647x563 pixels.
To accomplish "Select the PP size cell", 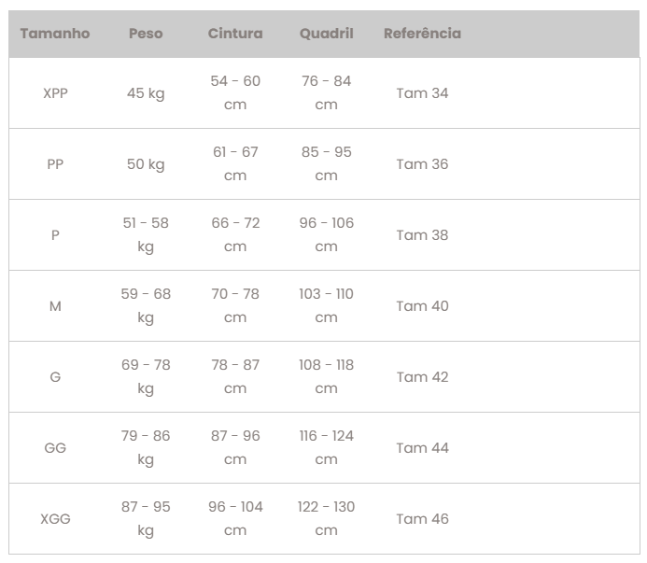I will pos(55,164).
